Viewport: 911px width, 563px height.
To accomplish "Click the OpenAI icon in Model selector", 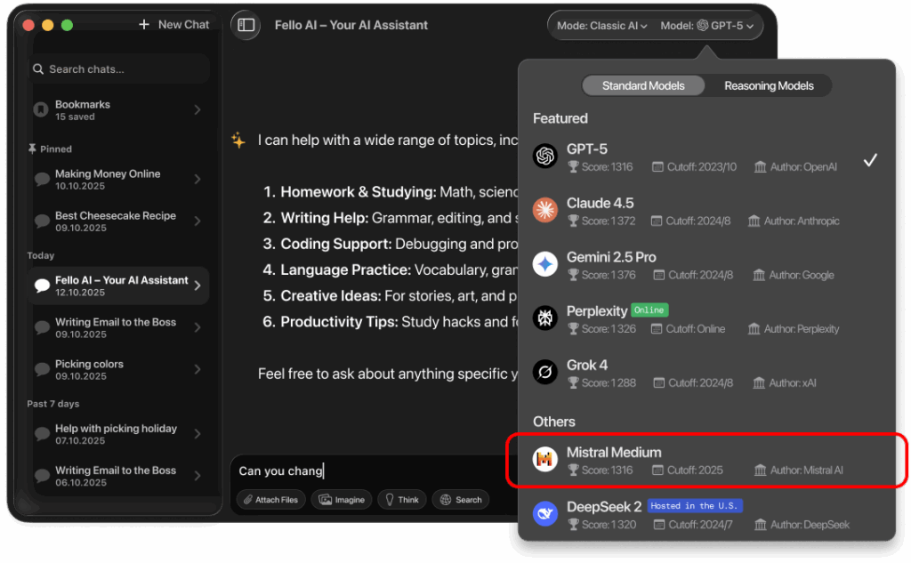I will pyautogui.click(x=703, y=26).
